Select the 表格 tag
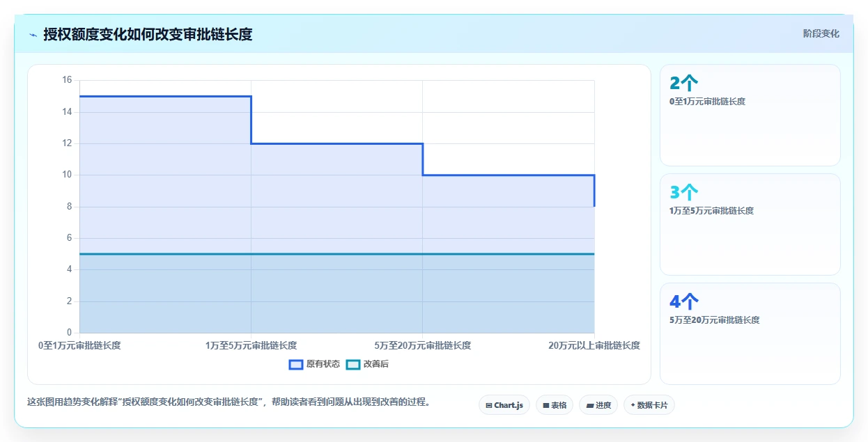The image size is (868, 442). click(x=555, y=405)
